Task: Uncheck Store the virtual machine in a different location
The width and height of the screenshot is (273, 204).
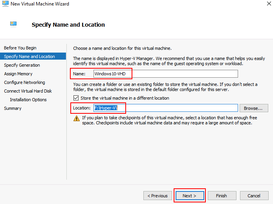Action: coord(76,98)
